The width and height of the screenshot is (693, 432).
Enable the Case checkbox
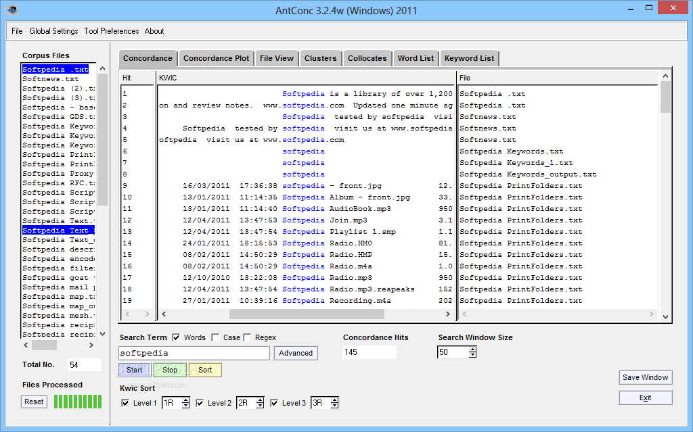(x=215, y=337)
